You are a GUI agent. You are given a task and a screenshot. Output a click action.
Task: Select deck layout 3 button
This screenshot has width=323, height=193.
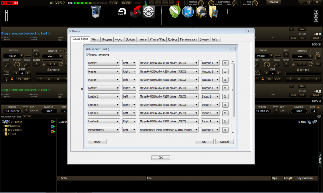pyautogui.click(x=316, y=20)
